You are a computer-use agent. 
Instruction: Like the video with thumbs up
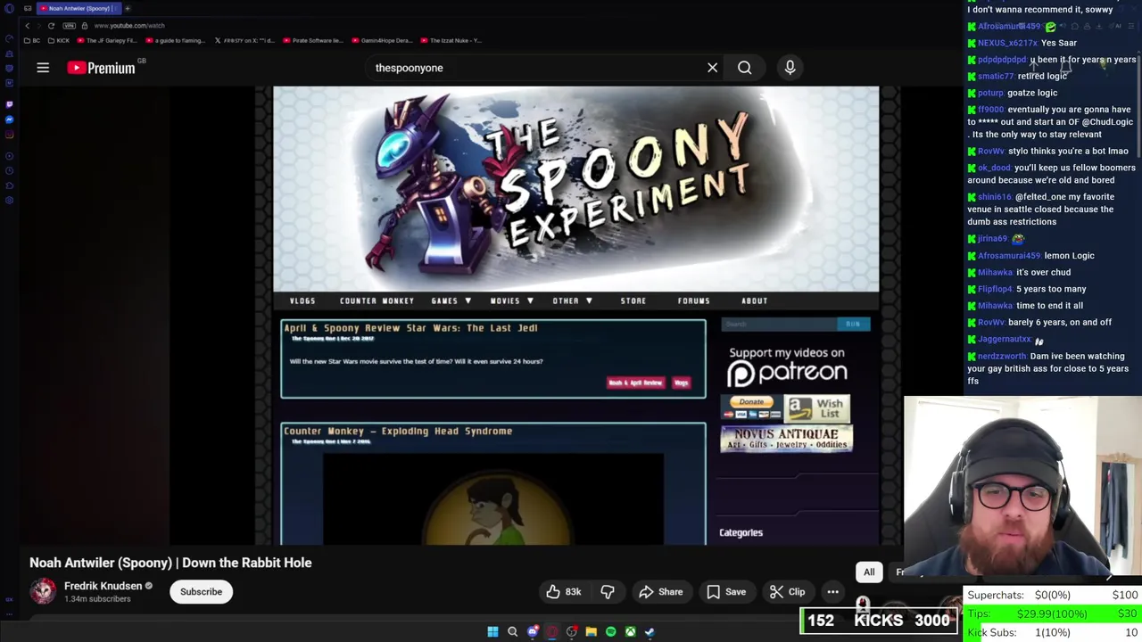coord(564,592)
